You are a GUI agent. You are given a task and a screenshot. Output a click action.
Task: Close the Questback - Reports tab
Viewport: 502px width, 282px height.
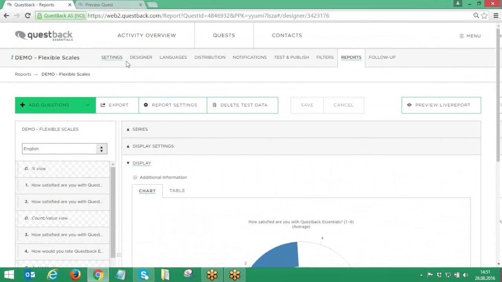[x=70, y=5]
